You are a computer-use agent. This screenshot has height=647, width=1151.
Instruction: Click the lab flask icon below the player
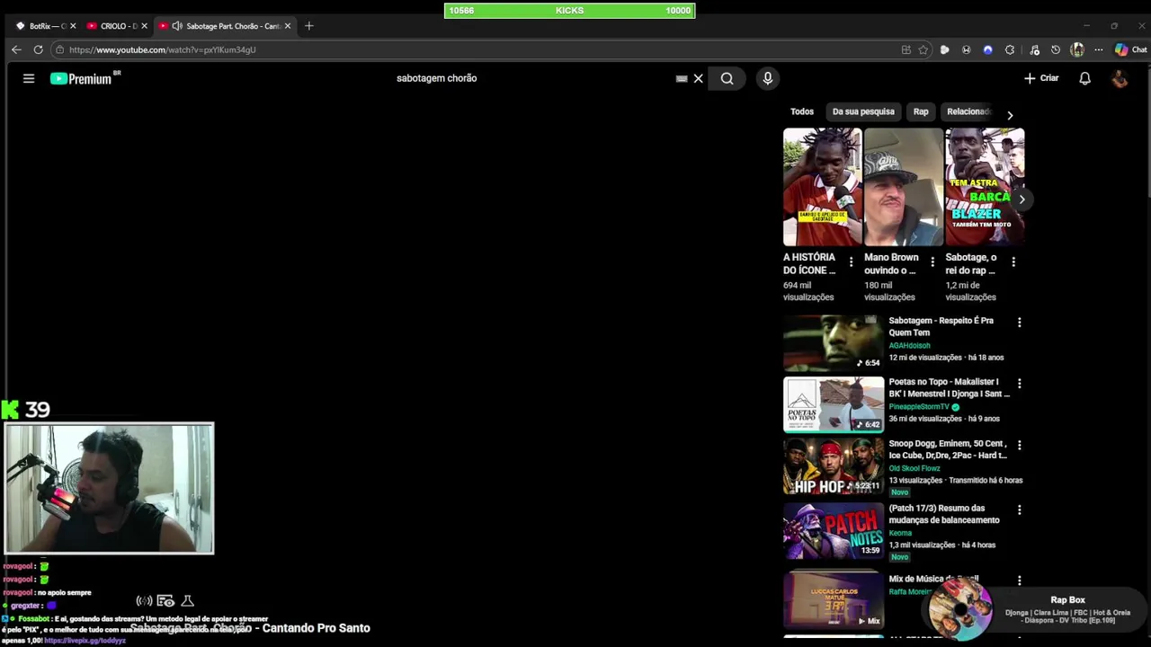tap(187, 600)
